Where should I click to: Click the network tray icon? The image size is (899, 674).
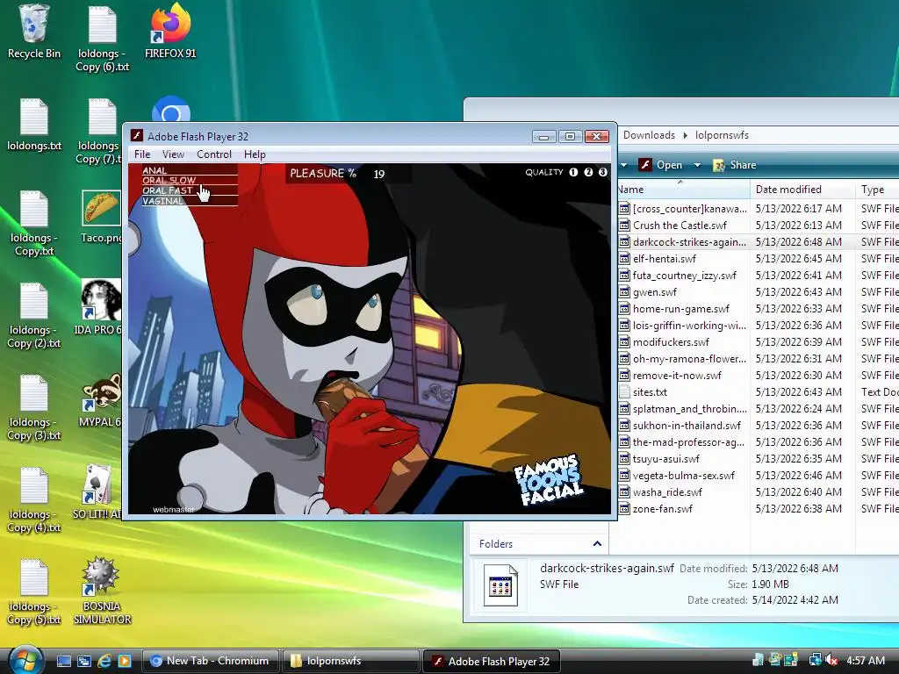click(814, 660)
